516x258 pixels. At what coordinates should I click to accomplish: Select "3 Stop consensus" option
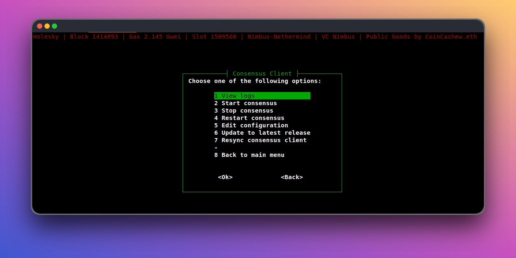pos(243,111)
